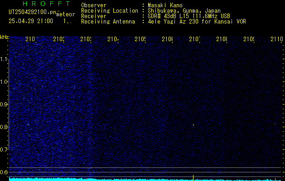The image size is (285, 181).
Task: Click the Shibukawa, Gunma, Japan text
Action: click(184, 11)
